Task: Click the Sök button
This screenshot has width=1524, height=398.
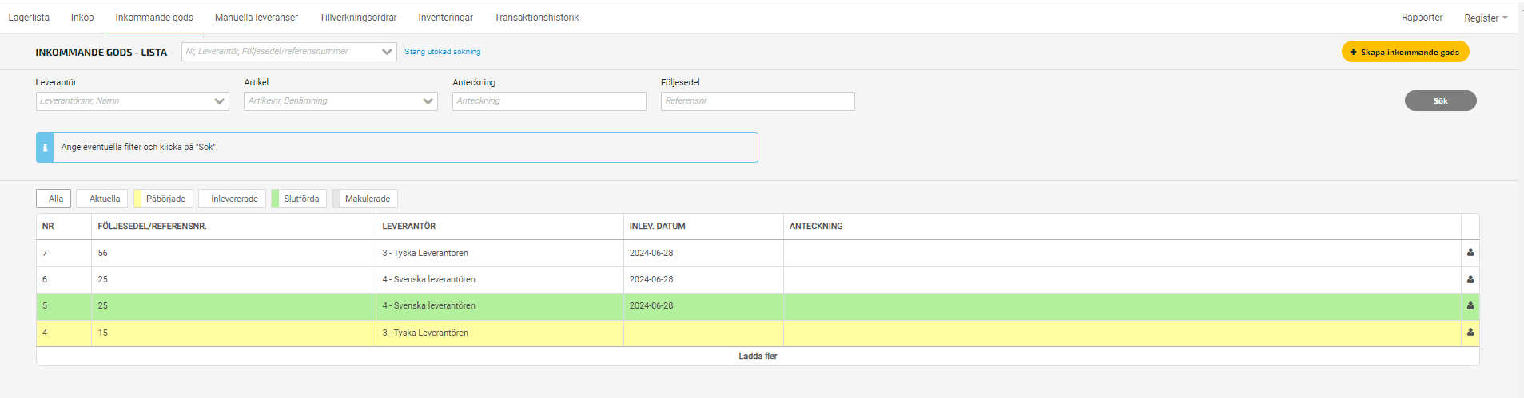Action: [x=1440, y=100]
